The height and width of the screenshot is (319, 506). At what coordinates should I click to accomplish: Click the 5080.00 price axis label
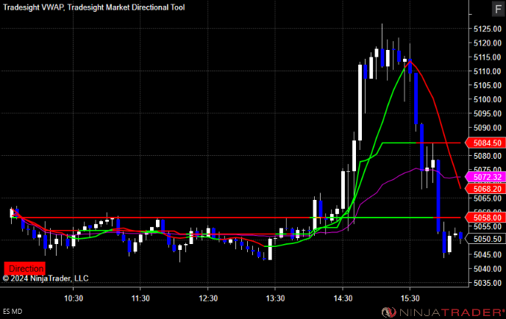click(488, 156)
